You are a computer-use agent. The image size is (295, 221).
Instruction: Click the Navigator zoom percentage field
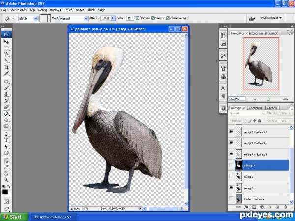(236, 99)
